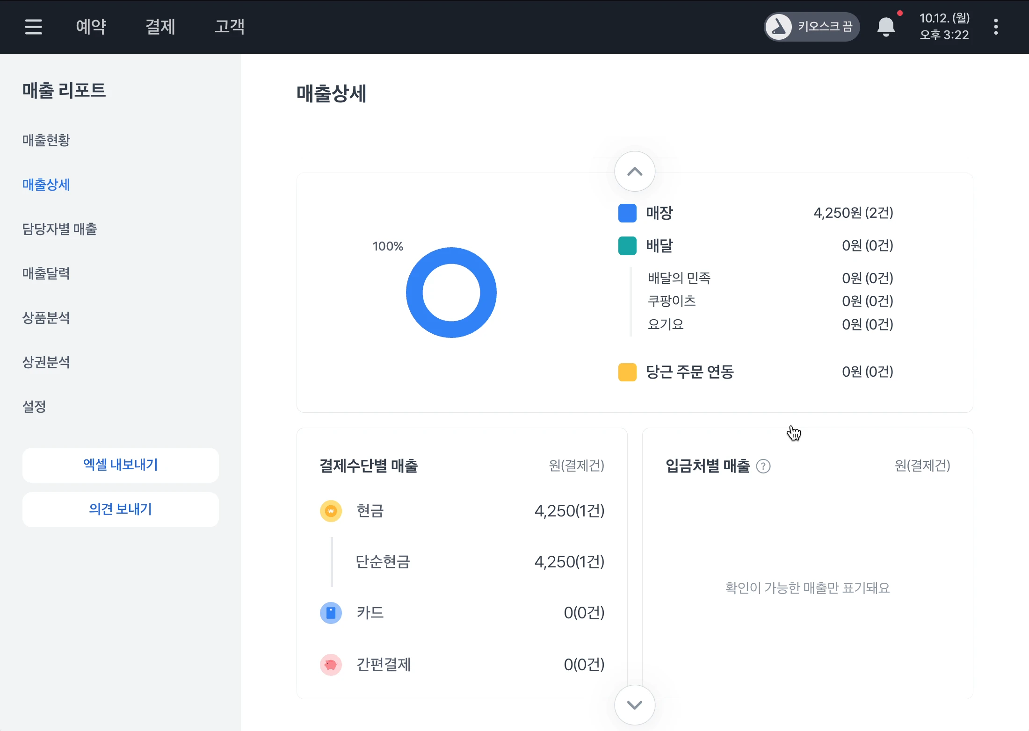Click the 카드 card icon
This screenshot has width=1029, height=731.
coord(331,613)
